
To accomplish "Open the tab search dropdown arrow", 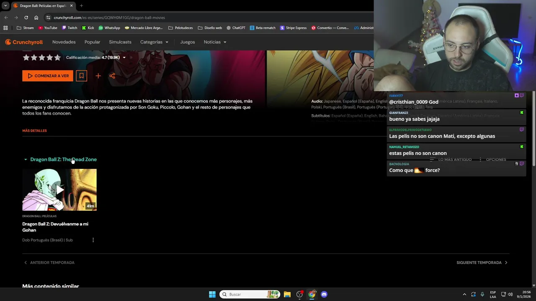I will pyautogui.click(x=5, y=5).
